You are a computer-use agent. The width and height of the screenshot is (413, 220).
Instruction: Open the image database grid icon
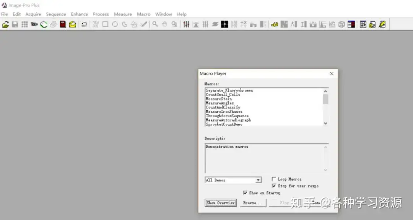(x=24, y=24)
